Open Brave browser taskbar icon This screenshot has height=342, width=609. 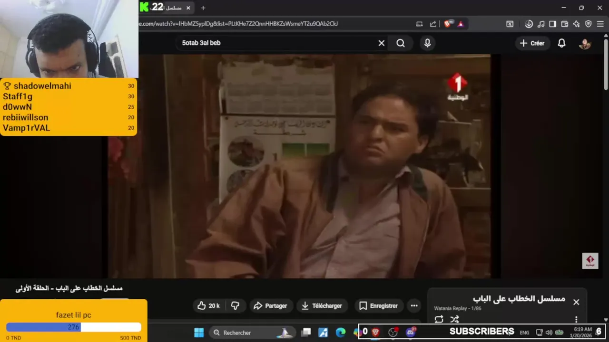coord(375,332)
